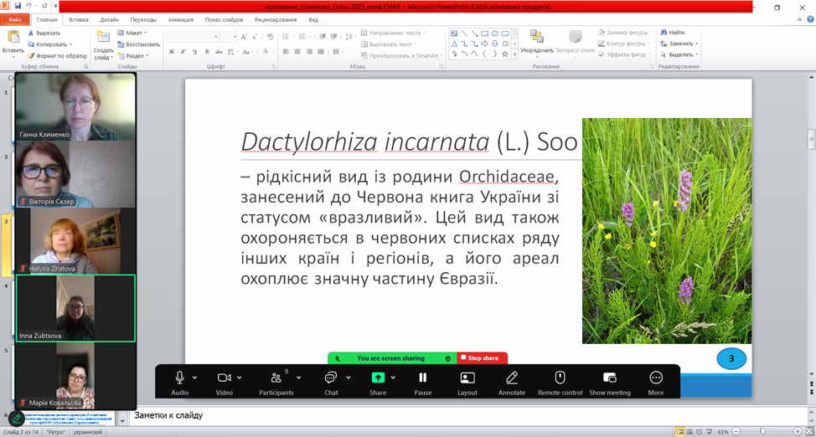Screen dimensions: 816x437
Task: Expand the Chat options arrow
Action: pos(347,378)
